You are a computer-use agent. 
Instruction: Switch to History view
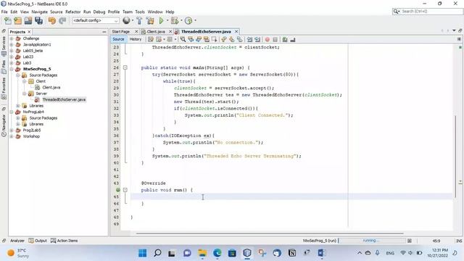click(136, 39)
